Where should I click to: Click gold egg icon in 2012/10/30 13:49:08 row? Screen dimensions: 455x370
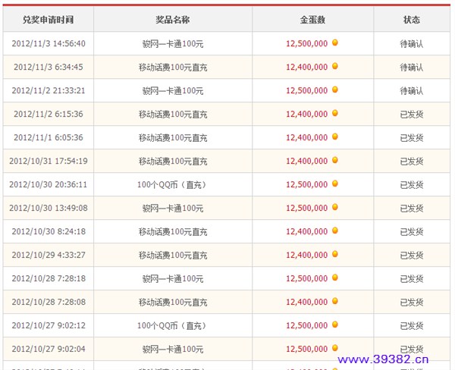(x=335, y=207)
